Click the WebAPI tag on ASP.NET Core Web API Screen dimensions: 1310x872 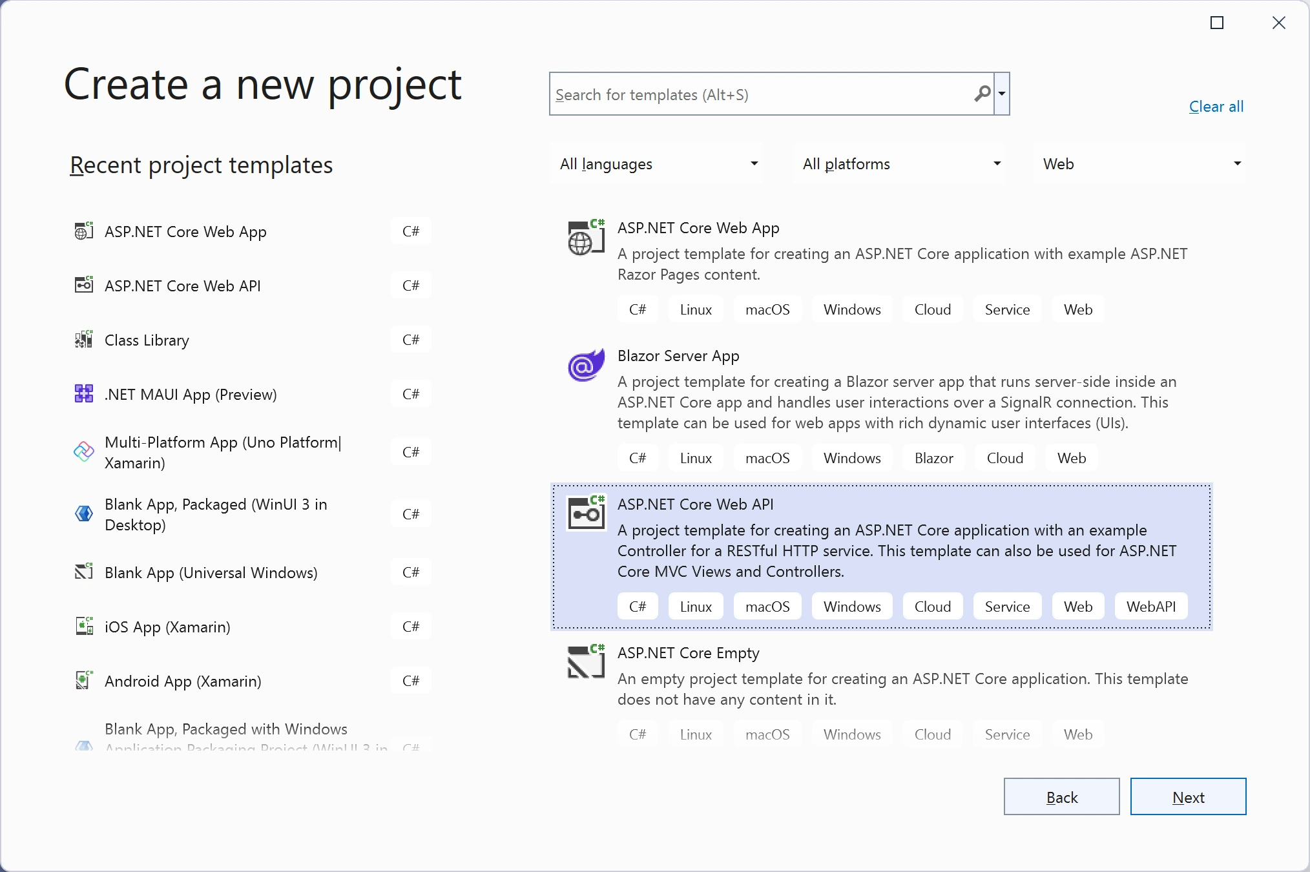[x=1151, y=606]
